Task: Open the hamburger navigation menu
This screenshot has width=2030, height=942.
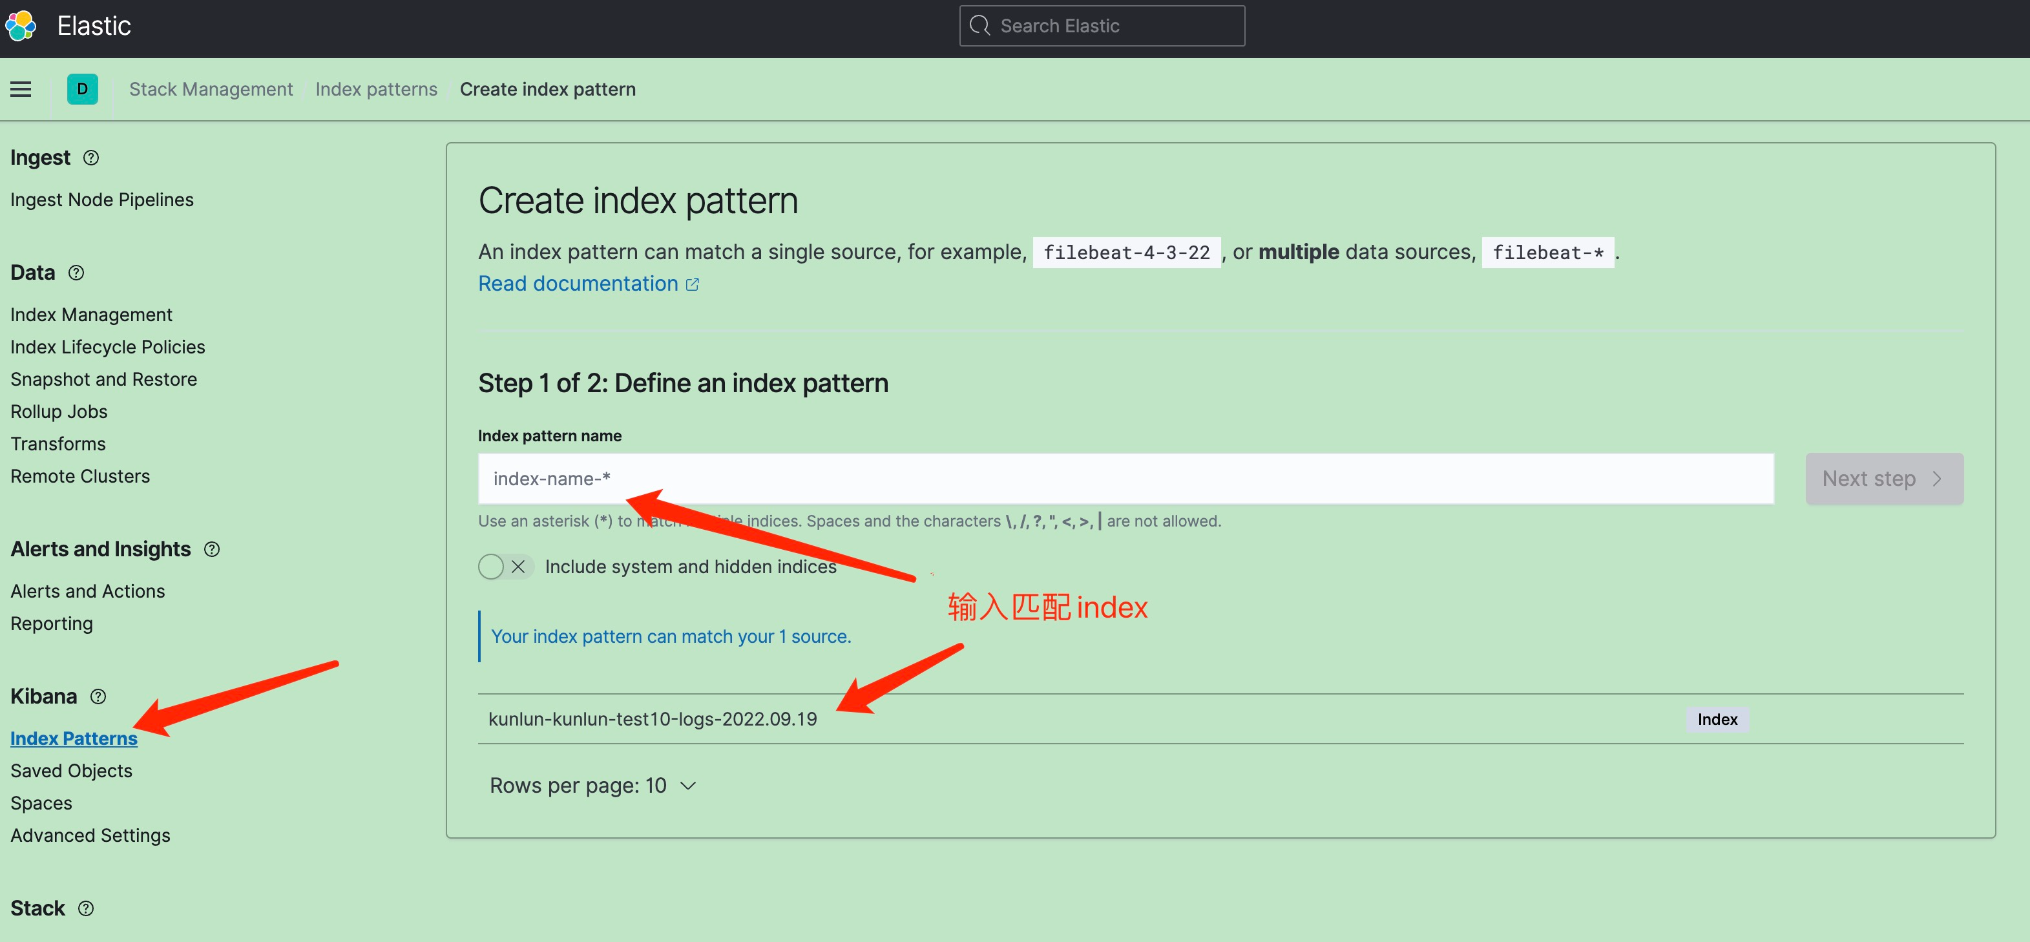Action: coord(21,89)
